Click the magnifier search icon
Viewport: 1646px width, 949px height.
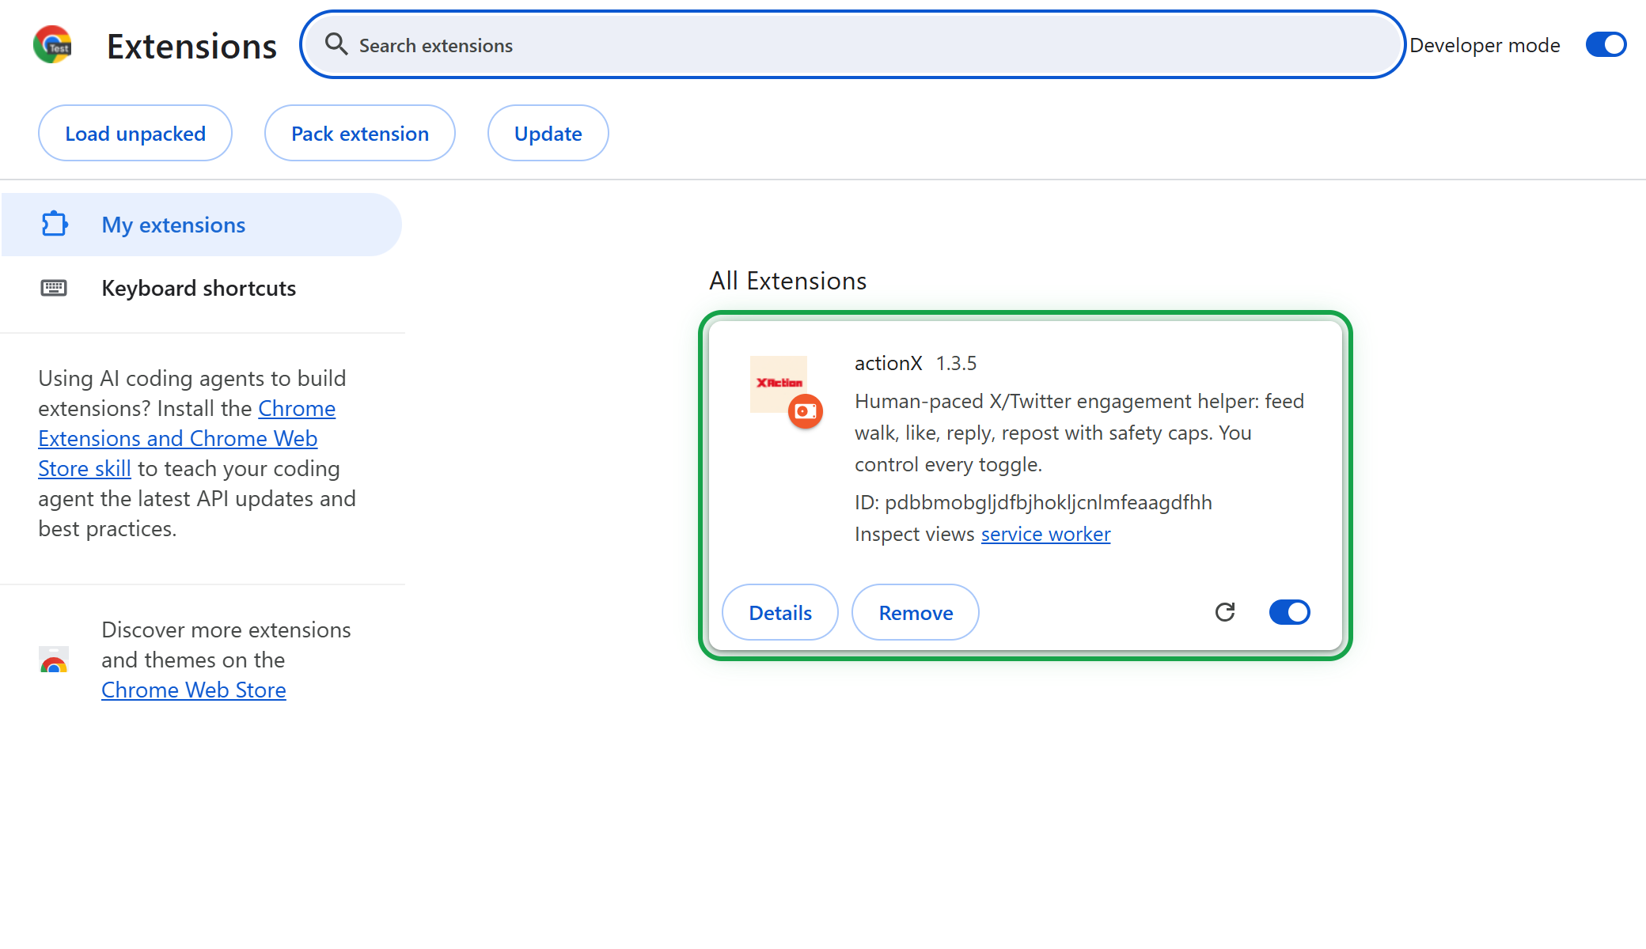coord(336,44)
